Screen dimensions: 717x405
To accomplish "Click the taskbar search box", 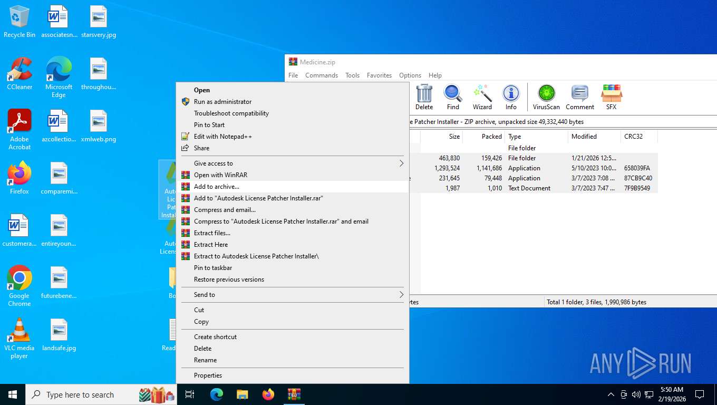I will pyautogui.click(x=101, y=394).
